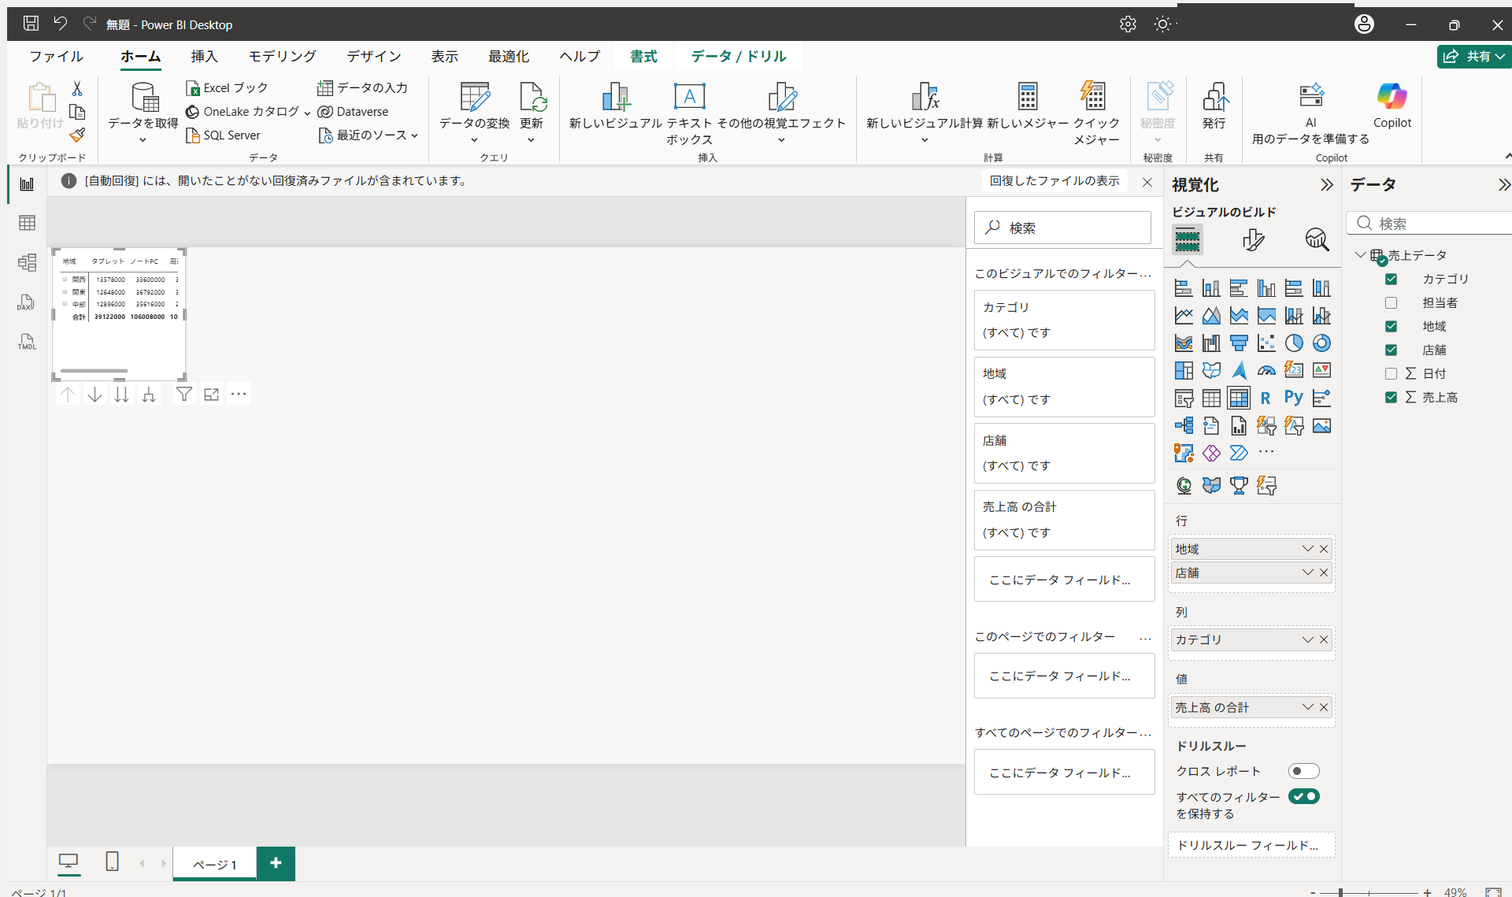1512x897 pixels.
Task: Select the donut chart visual type
Action: 1321,343
